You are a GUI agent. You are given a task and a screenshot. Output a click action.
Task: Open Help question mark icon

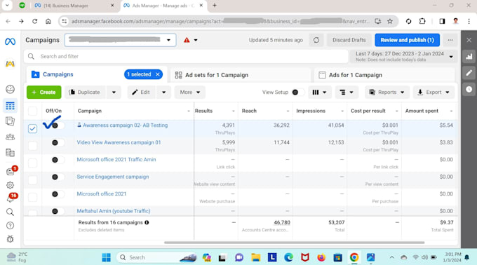pyautogui.click(x=10, y=226)
